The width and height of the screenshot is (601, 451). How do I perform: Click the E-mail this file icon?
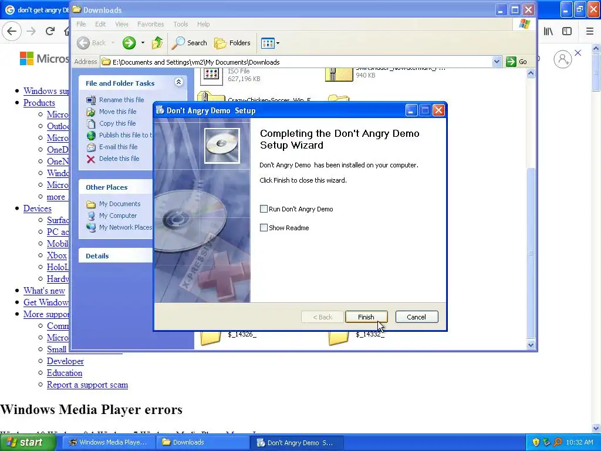[x=91, y=147]
